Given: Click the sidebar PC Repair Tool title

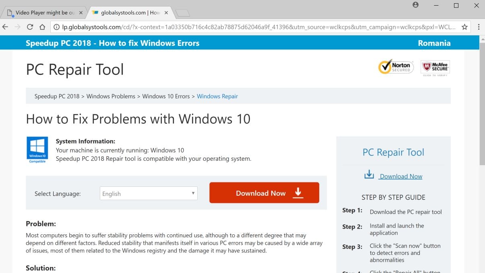Looking at the screenshot, I should pyautogui.click(x=393, y=152).
